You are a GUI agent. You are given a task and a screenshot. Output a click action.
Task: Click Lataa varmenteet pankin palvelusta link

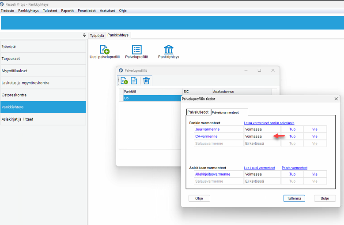[x=269, y=123]
